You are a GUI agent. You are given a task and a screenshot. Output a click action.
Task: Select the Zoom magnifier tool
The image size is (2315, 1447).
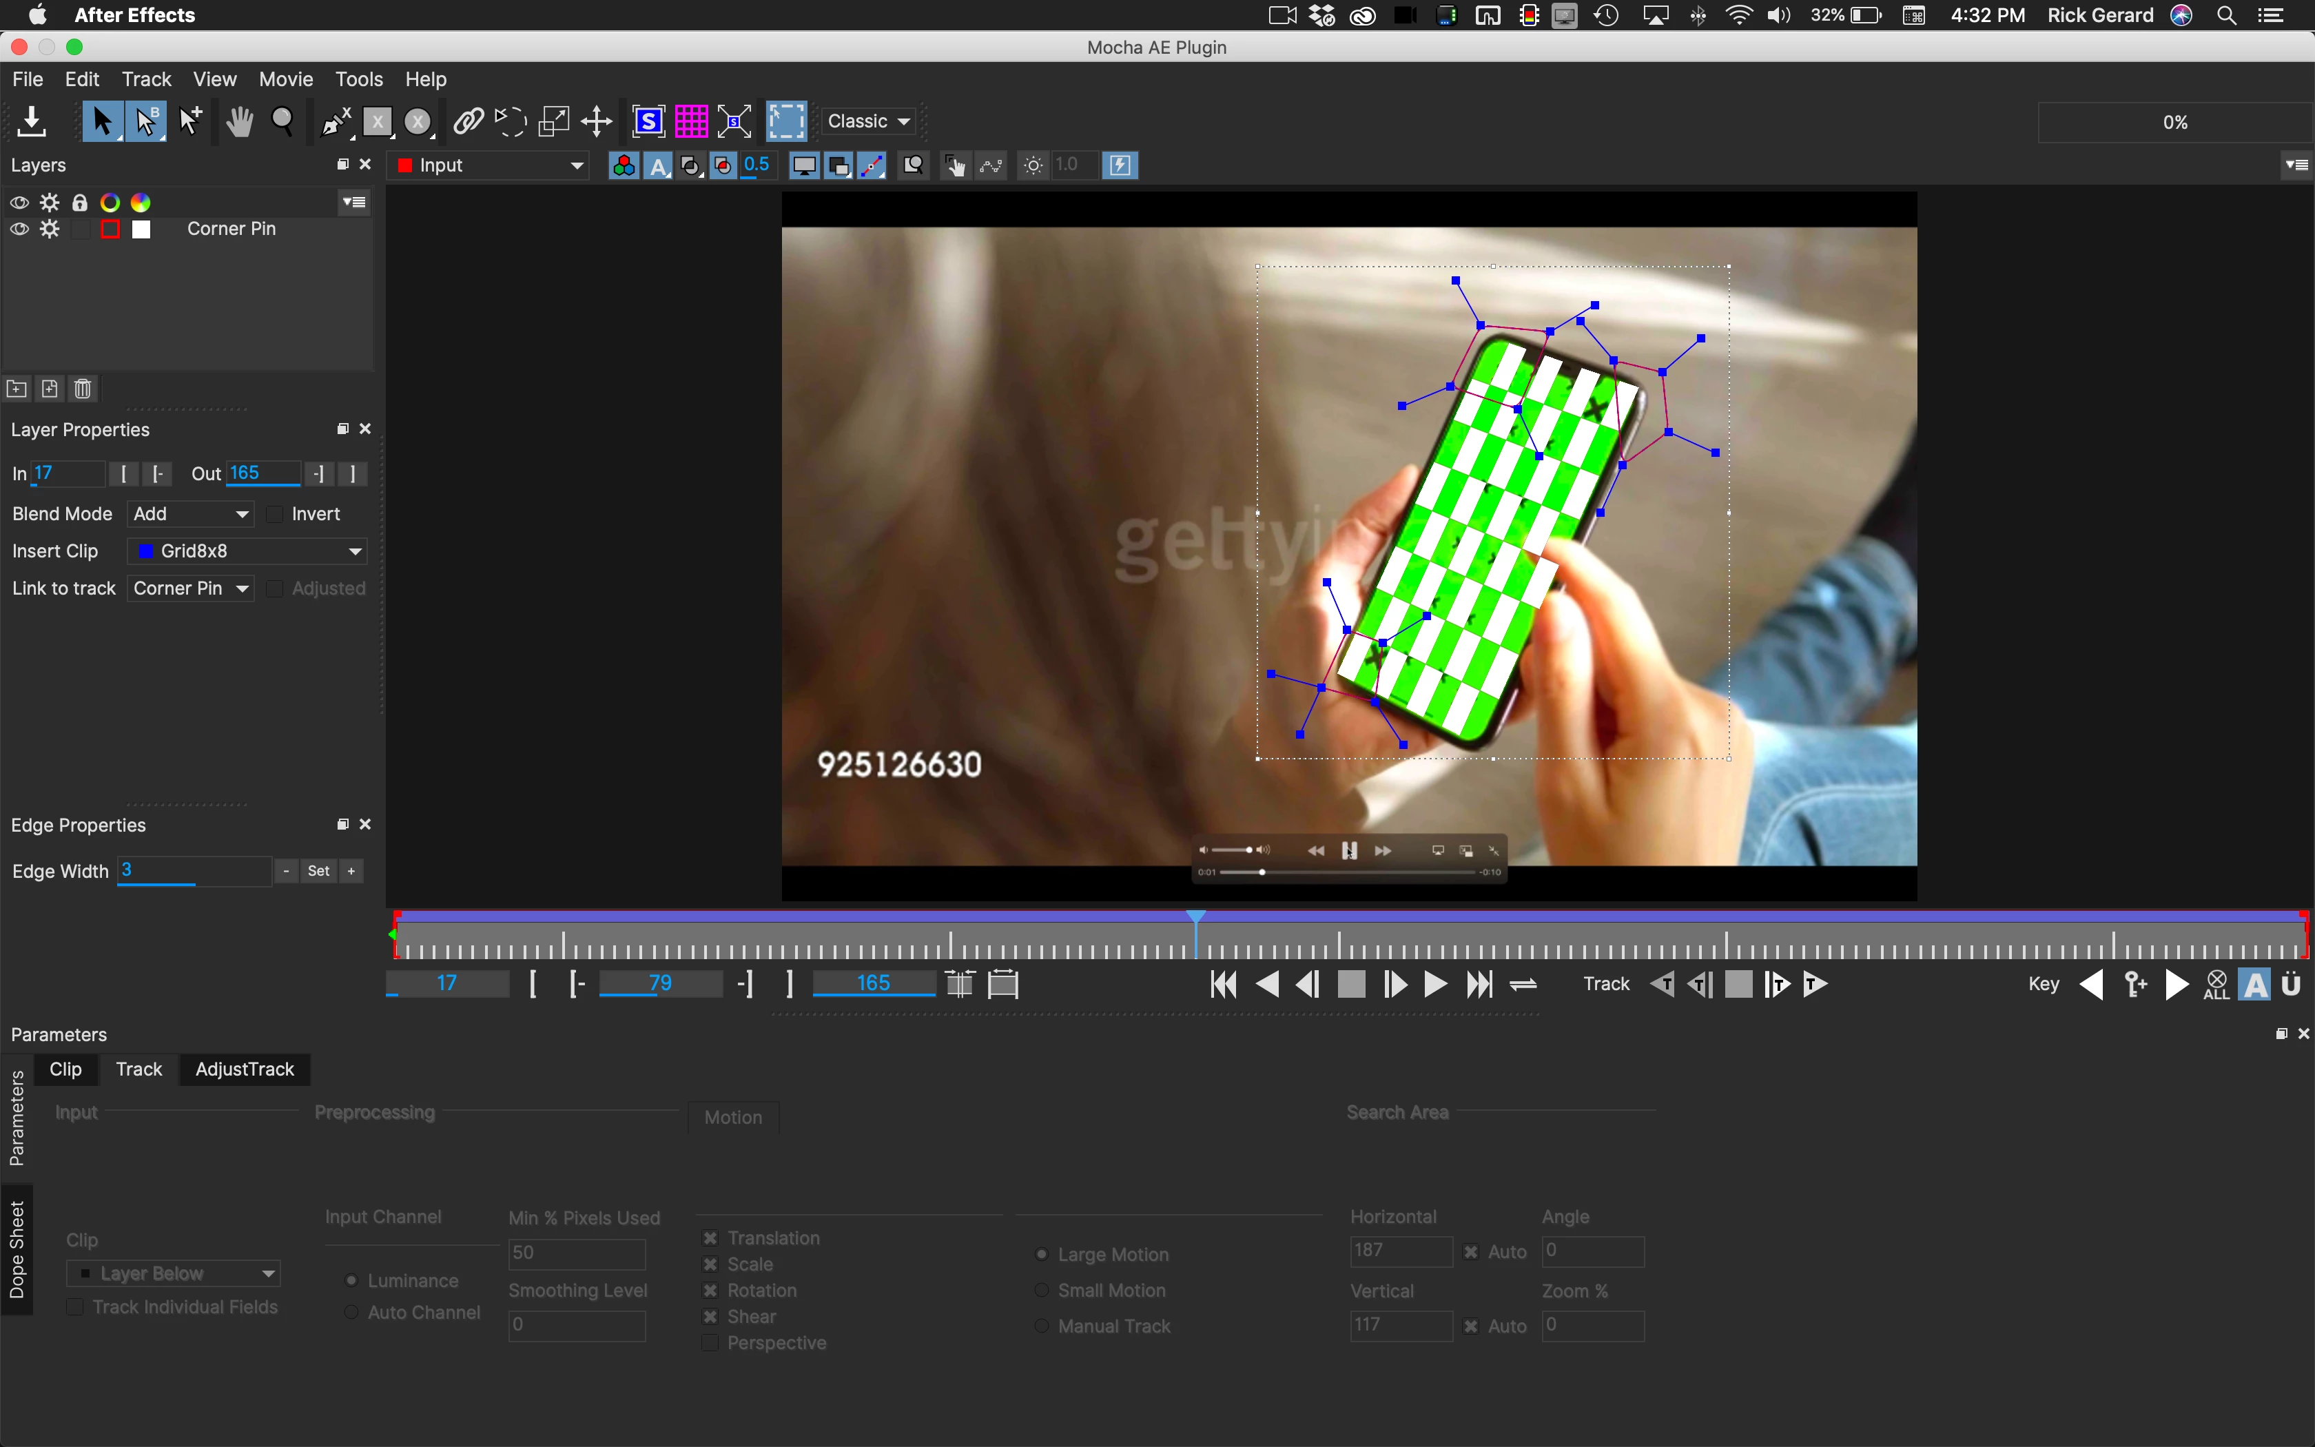(x=282, y=121)
